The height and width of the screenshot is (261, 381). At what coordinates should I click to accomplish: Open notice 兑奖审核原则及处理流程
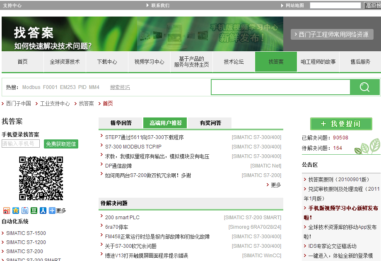pyautogui.click(x=342, y=194)
